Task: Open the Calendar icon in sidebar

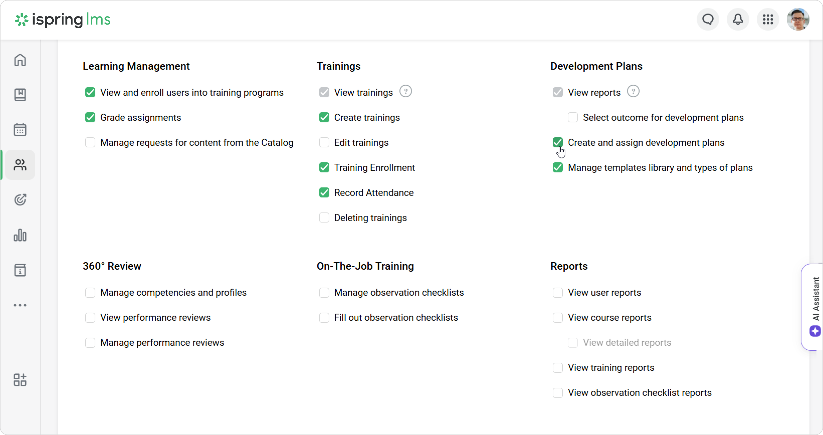Action: tap(20, 130)
